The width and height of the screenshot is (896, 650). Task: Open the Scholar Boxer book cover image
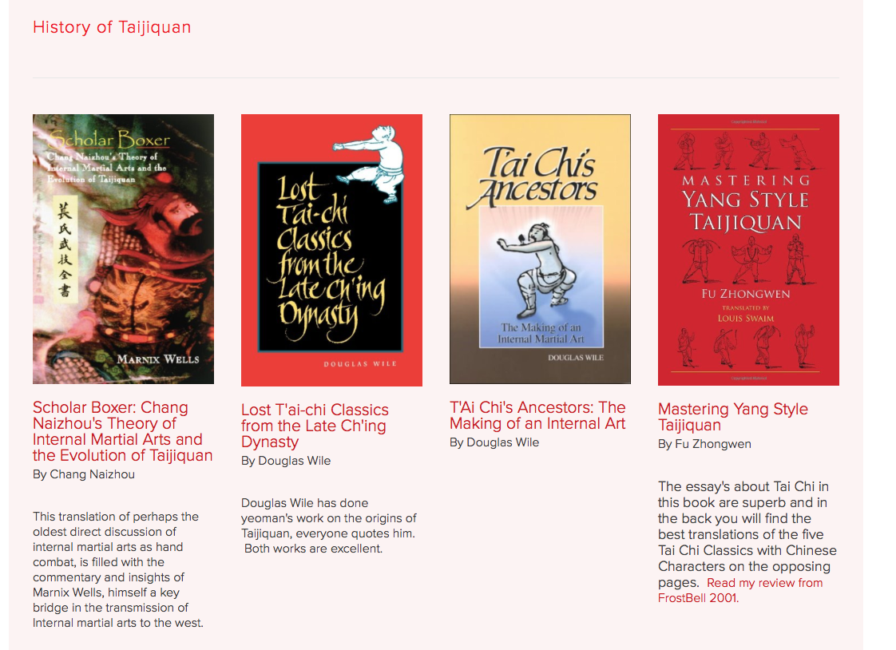pyautogui.click(x=124, y=249)
